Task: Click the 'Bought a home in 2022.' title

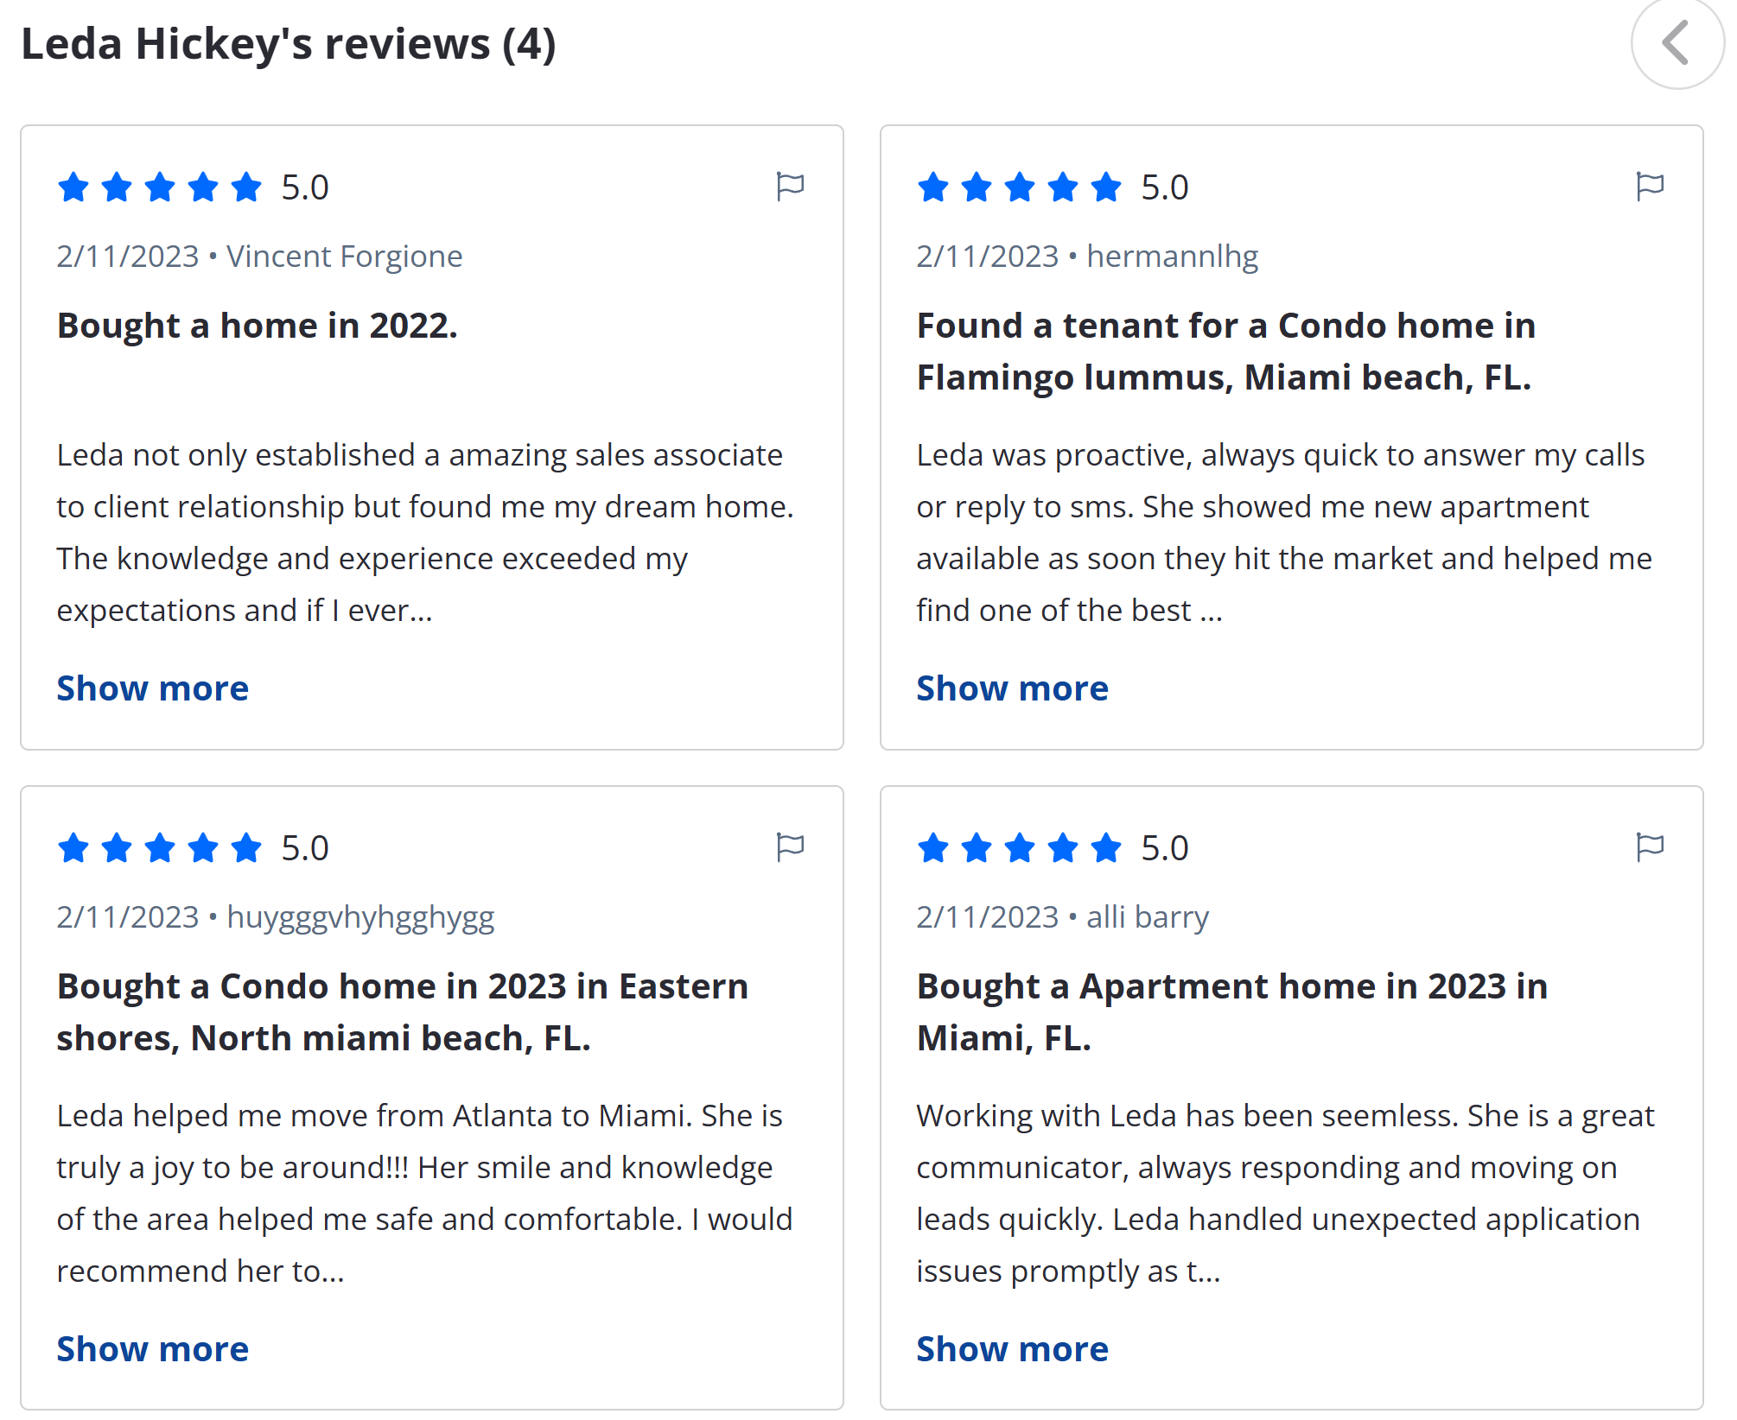Action: pyautogui.click(x=258, y=326)
